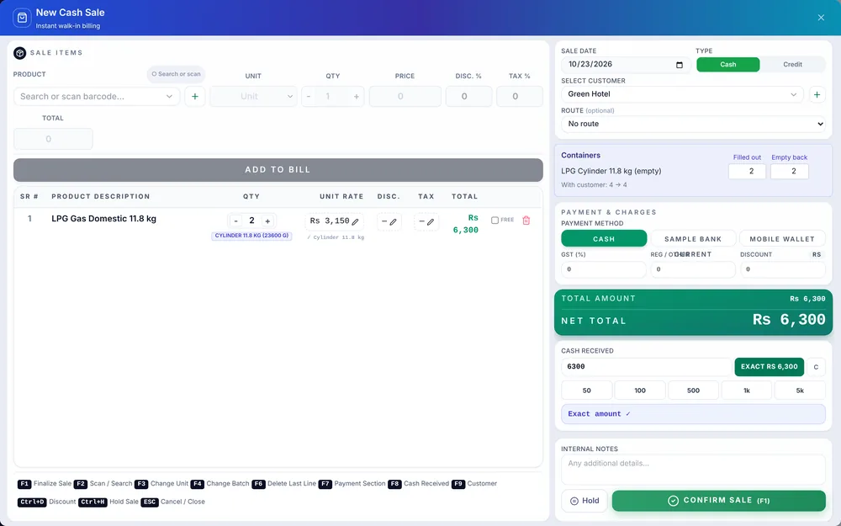841x526 pixels.
Task: Close the New Cash Sale dialog
Action: [821, 18]
